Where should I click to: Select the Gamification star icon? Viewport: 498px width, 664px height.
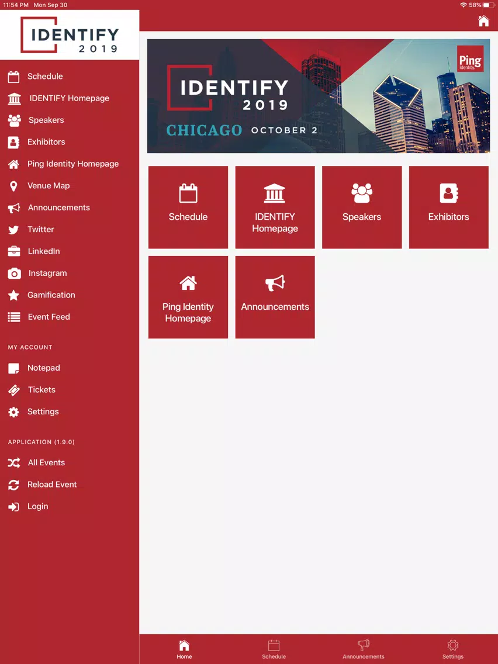pos(13,295)
